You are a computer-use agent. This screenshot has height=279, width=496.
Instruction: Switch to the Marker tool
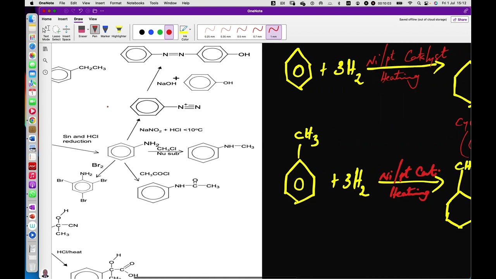coord(105,32)
